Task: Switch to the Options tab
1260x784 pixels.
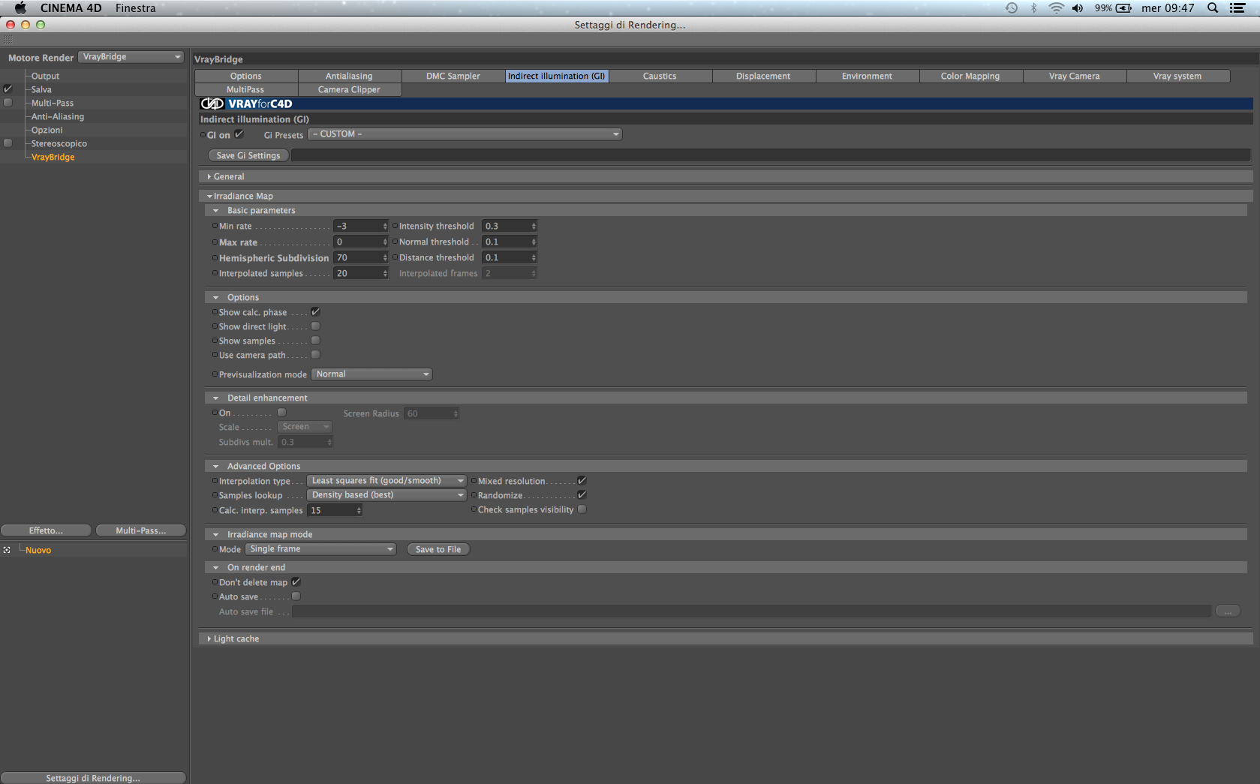Action: (246, 76)
